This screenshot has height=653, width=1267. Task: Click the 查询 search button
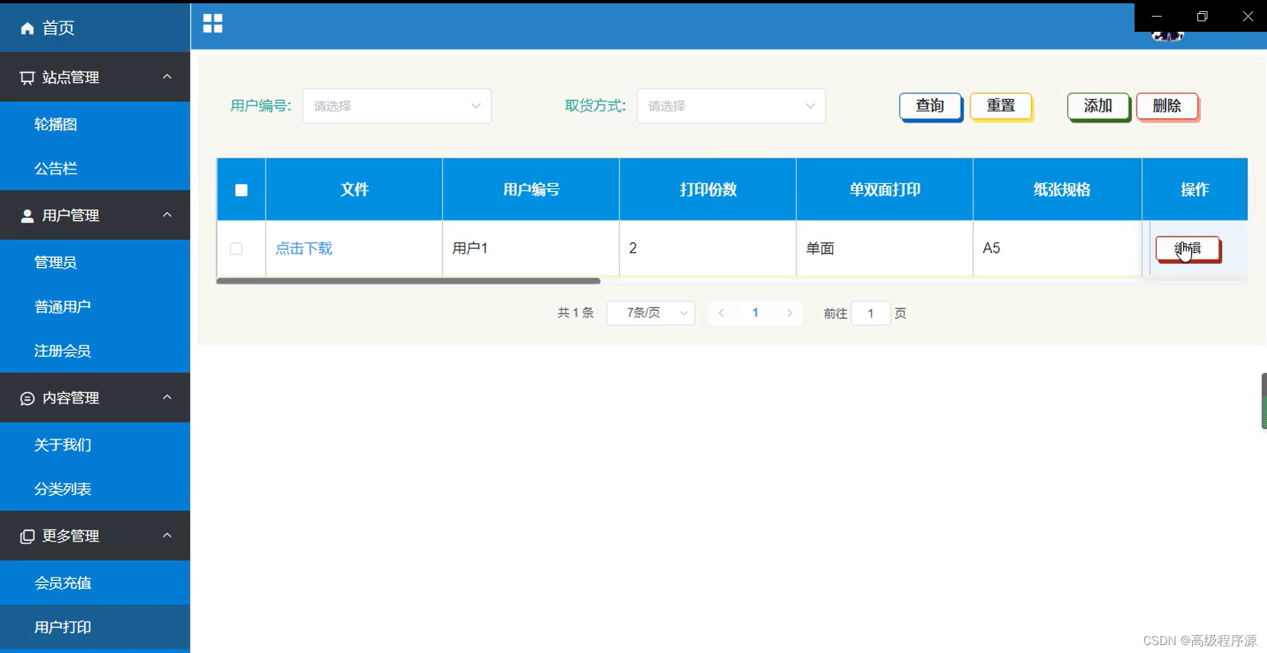point(930,106)
